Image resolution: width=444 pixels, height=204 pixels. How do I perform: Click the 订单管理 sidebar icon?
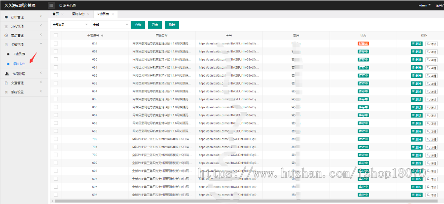[6, 16]
